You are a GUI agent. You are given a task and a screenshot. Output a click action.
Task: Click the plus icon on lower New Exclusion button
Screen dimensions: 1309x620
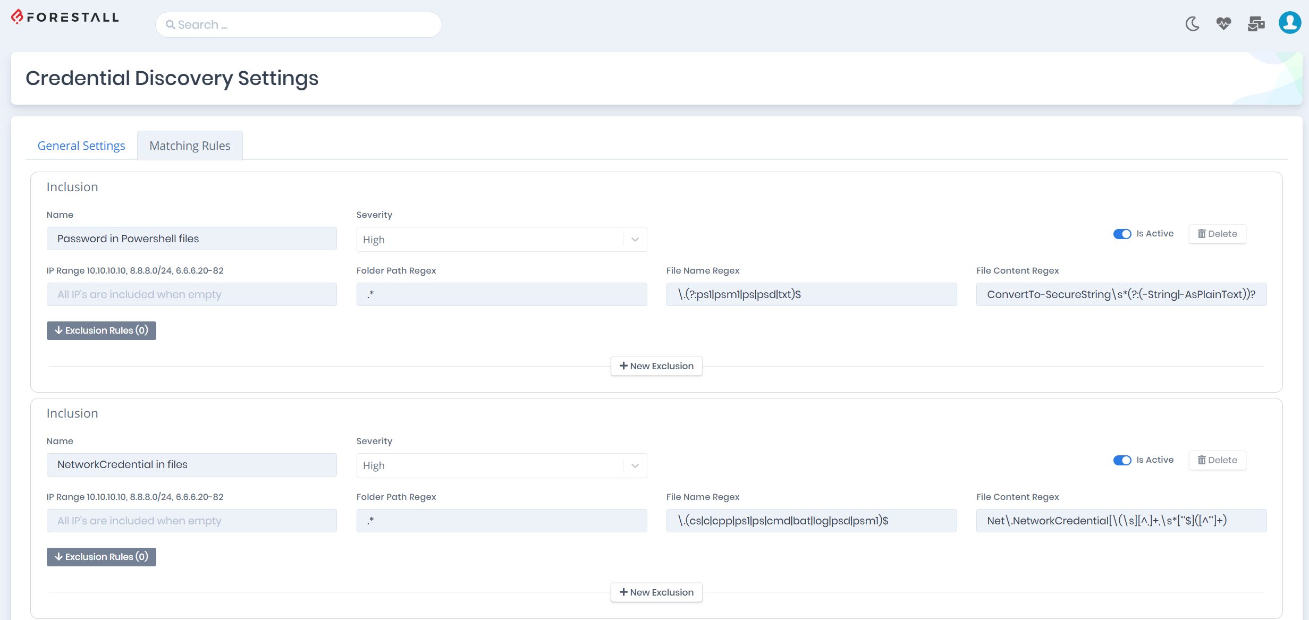click(623, 591)
